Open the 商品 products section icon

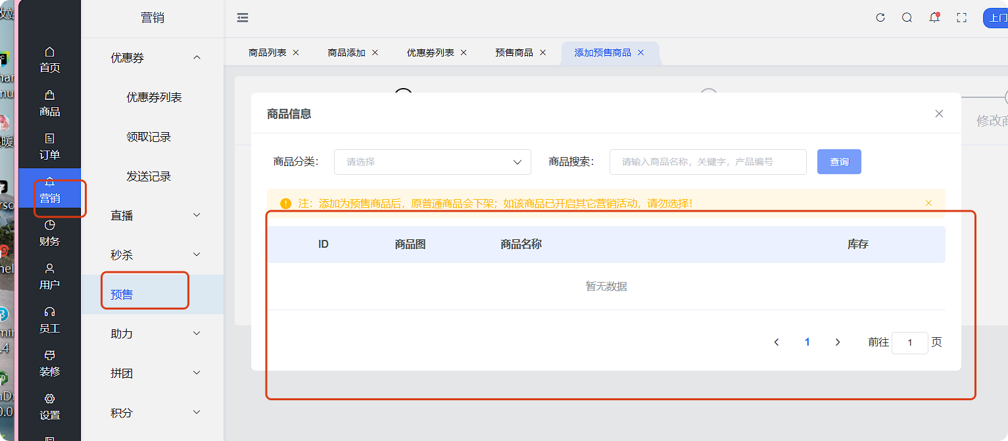(x=49, y=96)
